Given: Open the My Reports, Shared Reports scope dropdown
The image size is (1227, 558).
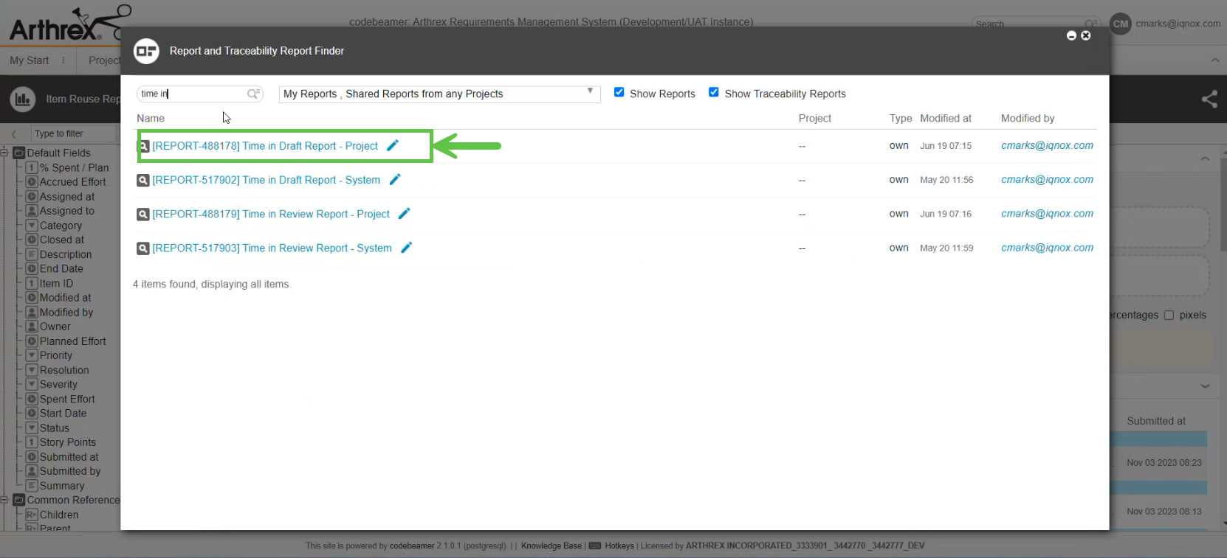Looking at the screenshot, I should click(x=439, y=94).
